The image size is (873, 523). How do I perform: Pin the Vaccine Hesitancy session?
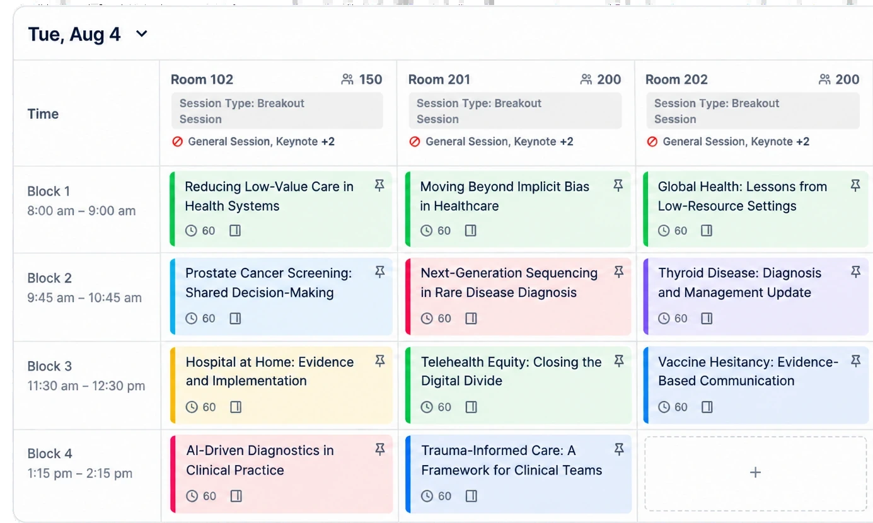pos(855,360)
